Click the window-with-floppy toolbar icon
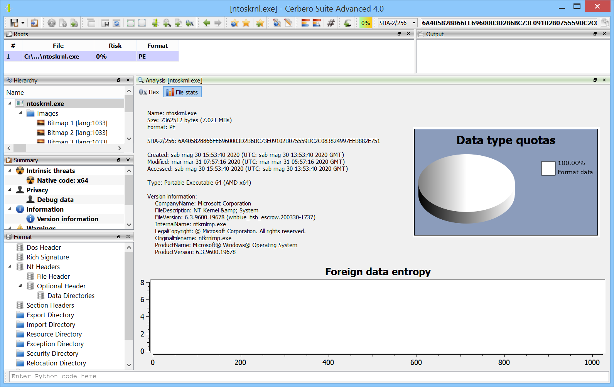The width and height of the screenshot is (614, 387). coord(105,23)
